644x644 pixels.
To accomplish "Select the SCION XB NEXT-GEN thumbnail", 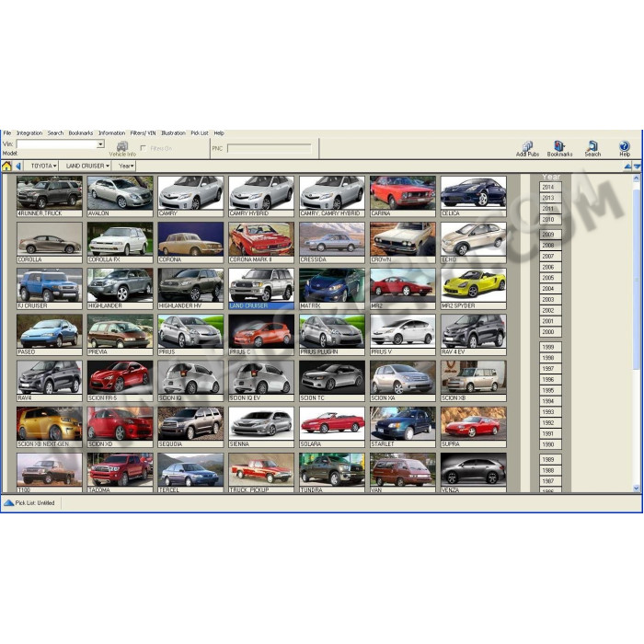I will coord(50,427).
